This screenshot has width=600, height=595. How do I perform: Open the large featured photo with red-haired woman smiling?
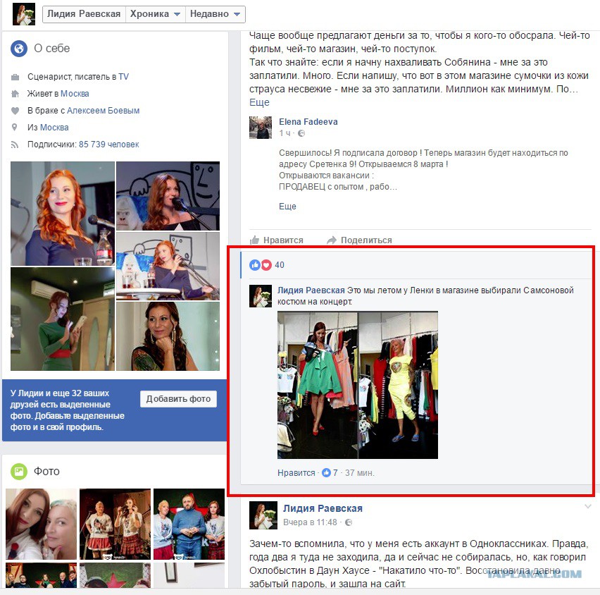point(63,214)
